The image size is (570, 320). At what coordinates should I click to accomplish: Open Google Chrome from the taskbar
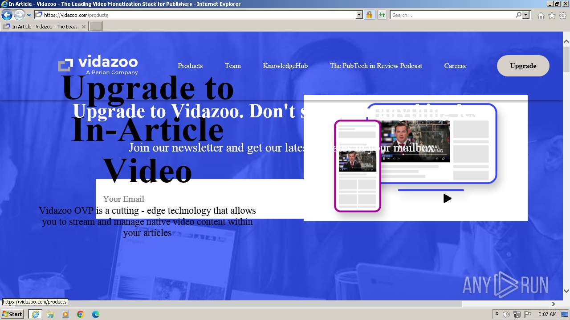tap(81, 314)
